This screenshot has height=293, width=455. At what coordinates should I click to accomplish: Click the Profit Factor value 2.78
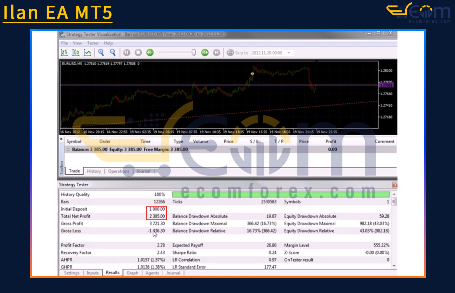coord(161,245)
